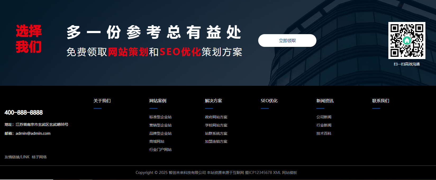Screen dimensions: 436x180
Task: Open the 商城网站 link
Action: click(x=157, y=141)
